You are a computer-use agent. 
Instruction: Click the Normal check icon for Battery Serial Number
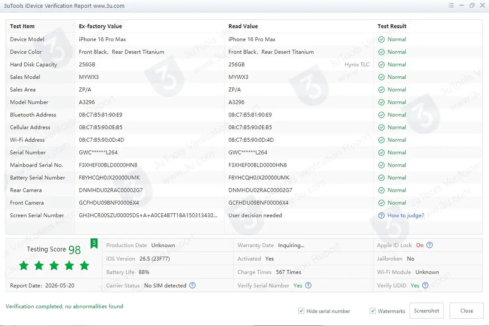click(381, 178)
